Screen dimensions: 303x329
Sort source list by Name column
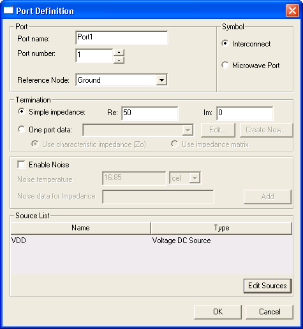[x=80, y=228]
